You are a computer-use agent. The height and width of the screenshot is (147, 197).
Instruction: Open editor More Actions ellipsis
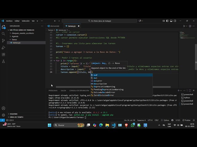tap(194, 26)
